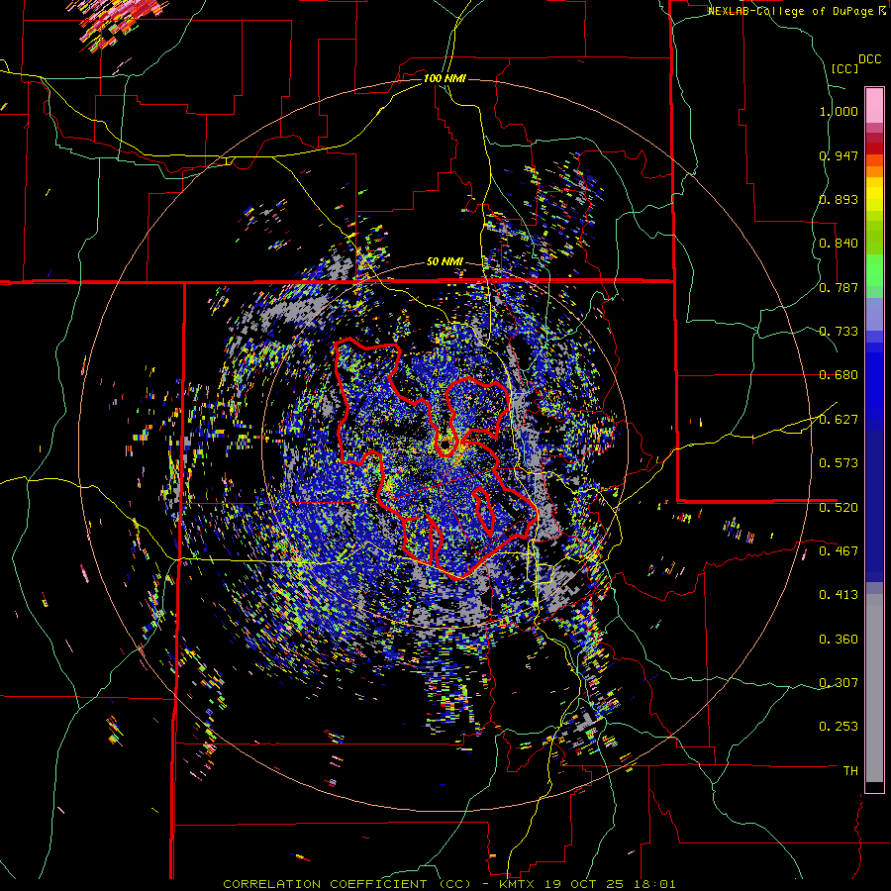The image size is (891, 891).
Task: Select the 0.680 scale value
Action: 839,375
